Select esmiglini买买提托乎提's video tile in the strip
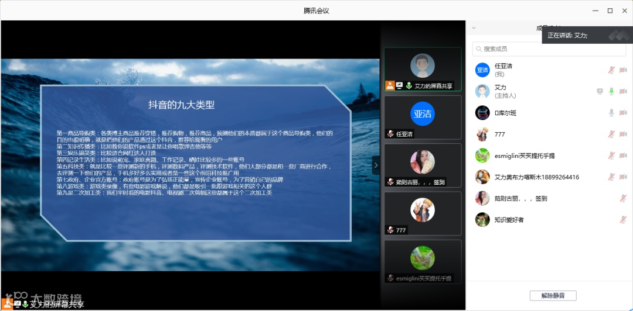Image resolution: width=633 pixels, height=311 pixels. click(423, 261)
